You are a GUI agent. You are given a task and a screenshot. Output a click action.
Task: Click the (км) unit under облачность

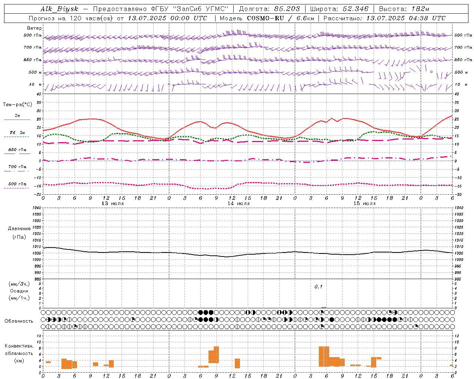[x=19, y=360]
